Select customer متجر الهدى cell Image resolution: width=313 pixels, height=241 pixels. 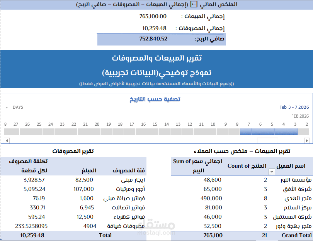click(x=298, y=198)
